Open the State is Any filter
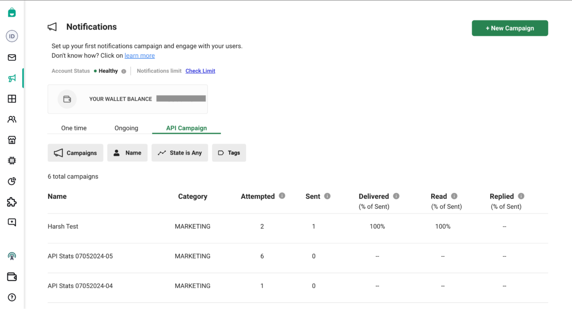Screen dimensions: 572x309 click(180, 153)
